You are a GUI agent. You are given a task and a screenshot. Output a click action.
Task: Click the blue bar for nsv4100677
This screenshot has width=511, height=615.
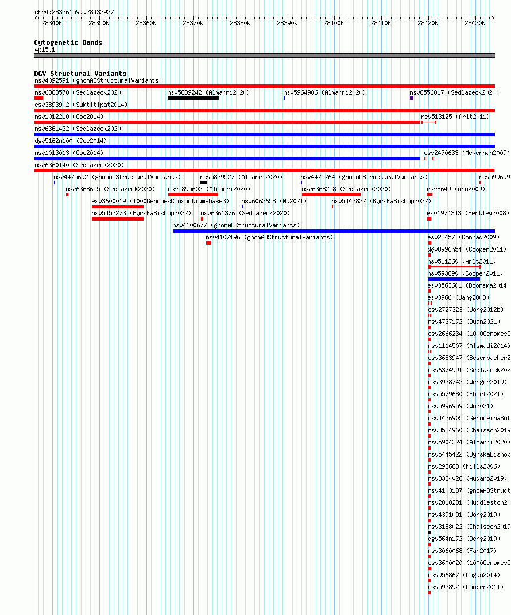coord(334,231)
